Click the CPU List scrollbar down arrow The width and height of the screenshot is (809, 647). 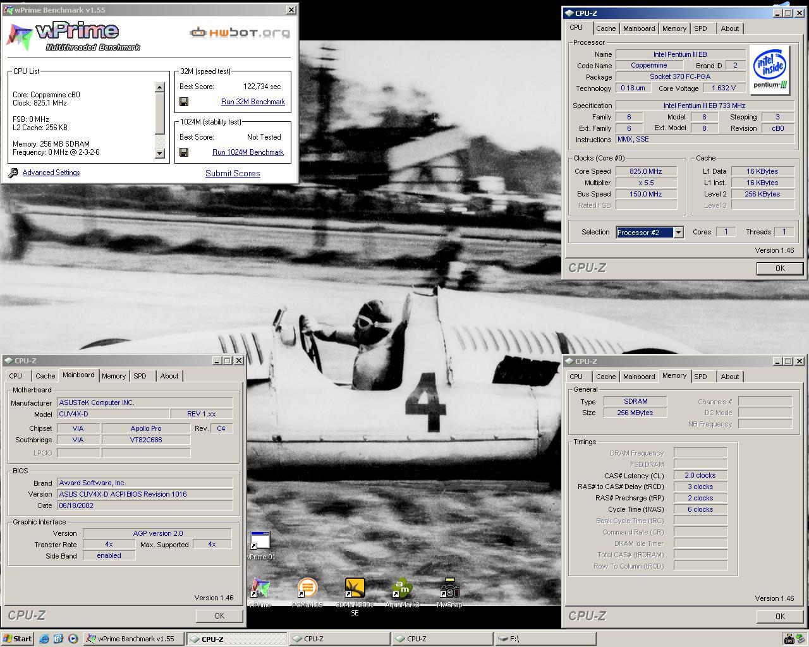(160, 153)
